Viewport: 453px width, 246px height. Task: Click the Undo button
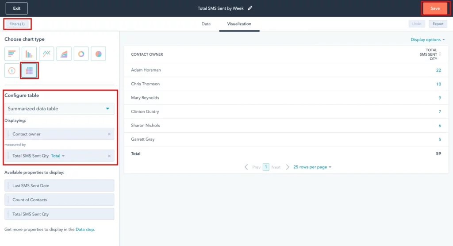click(417, 24)
